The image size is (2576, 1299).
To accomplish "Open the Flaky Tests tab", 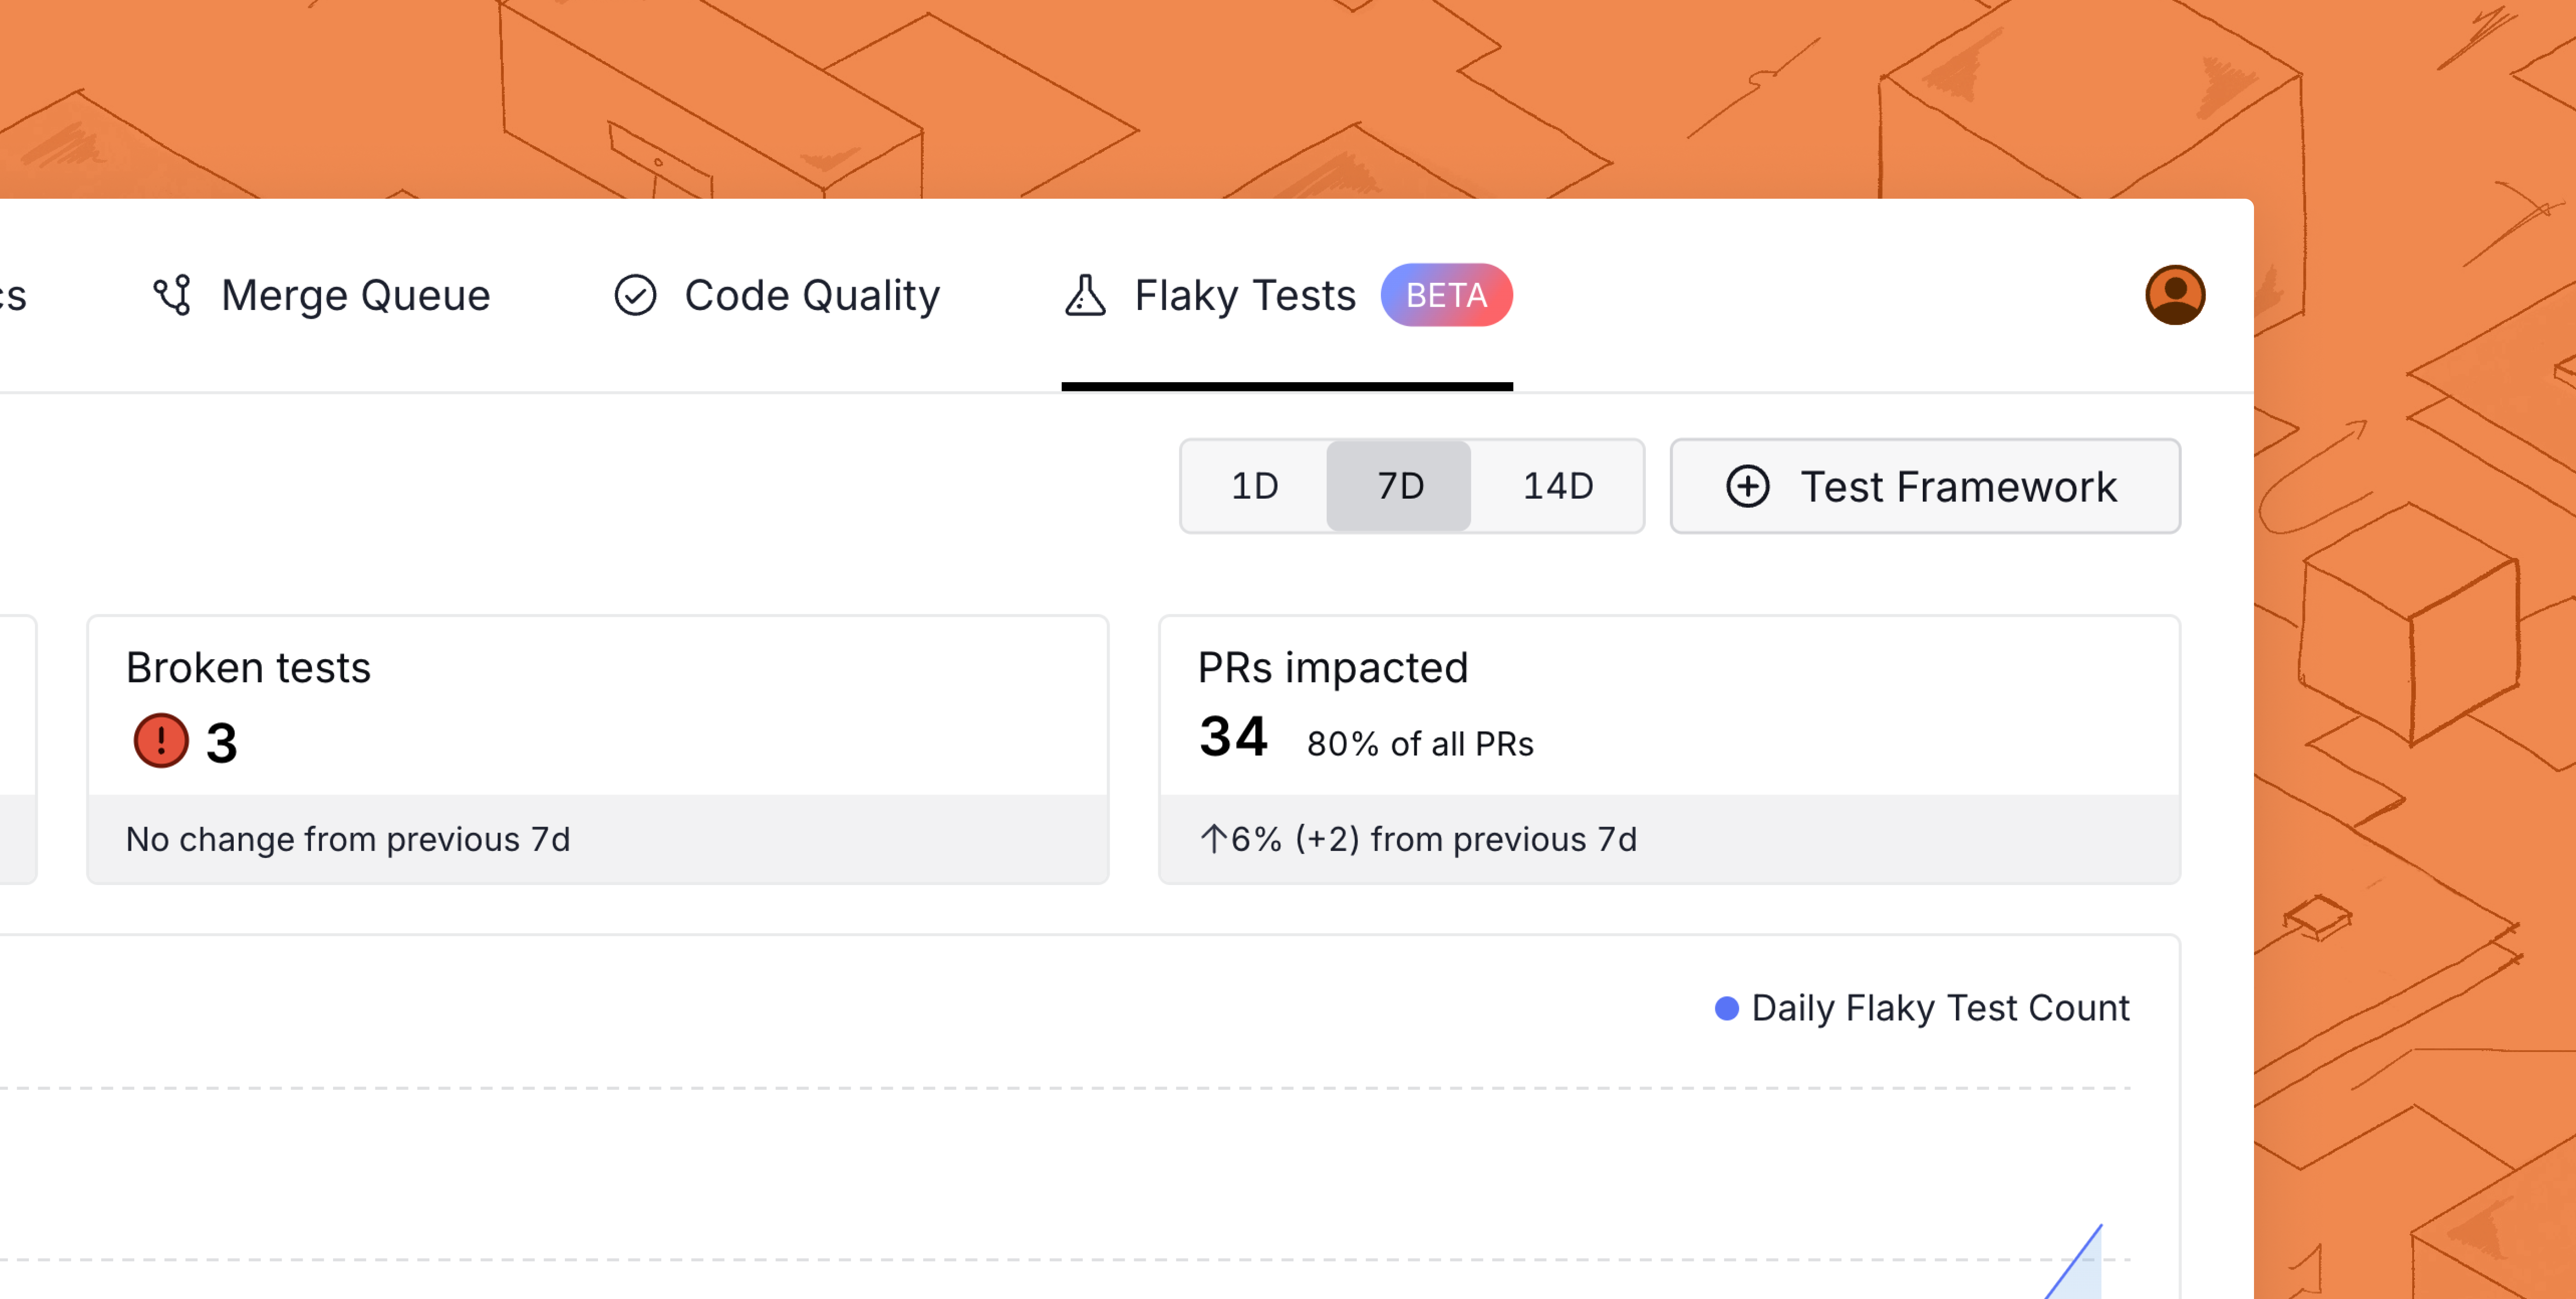I will [x=1287, y=295].
